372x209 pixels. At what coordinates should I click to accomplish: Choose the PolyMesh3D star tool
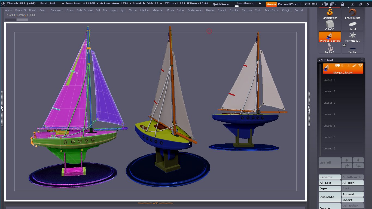click(x=352, y=36)
